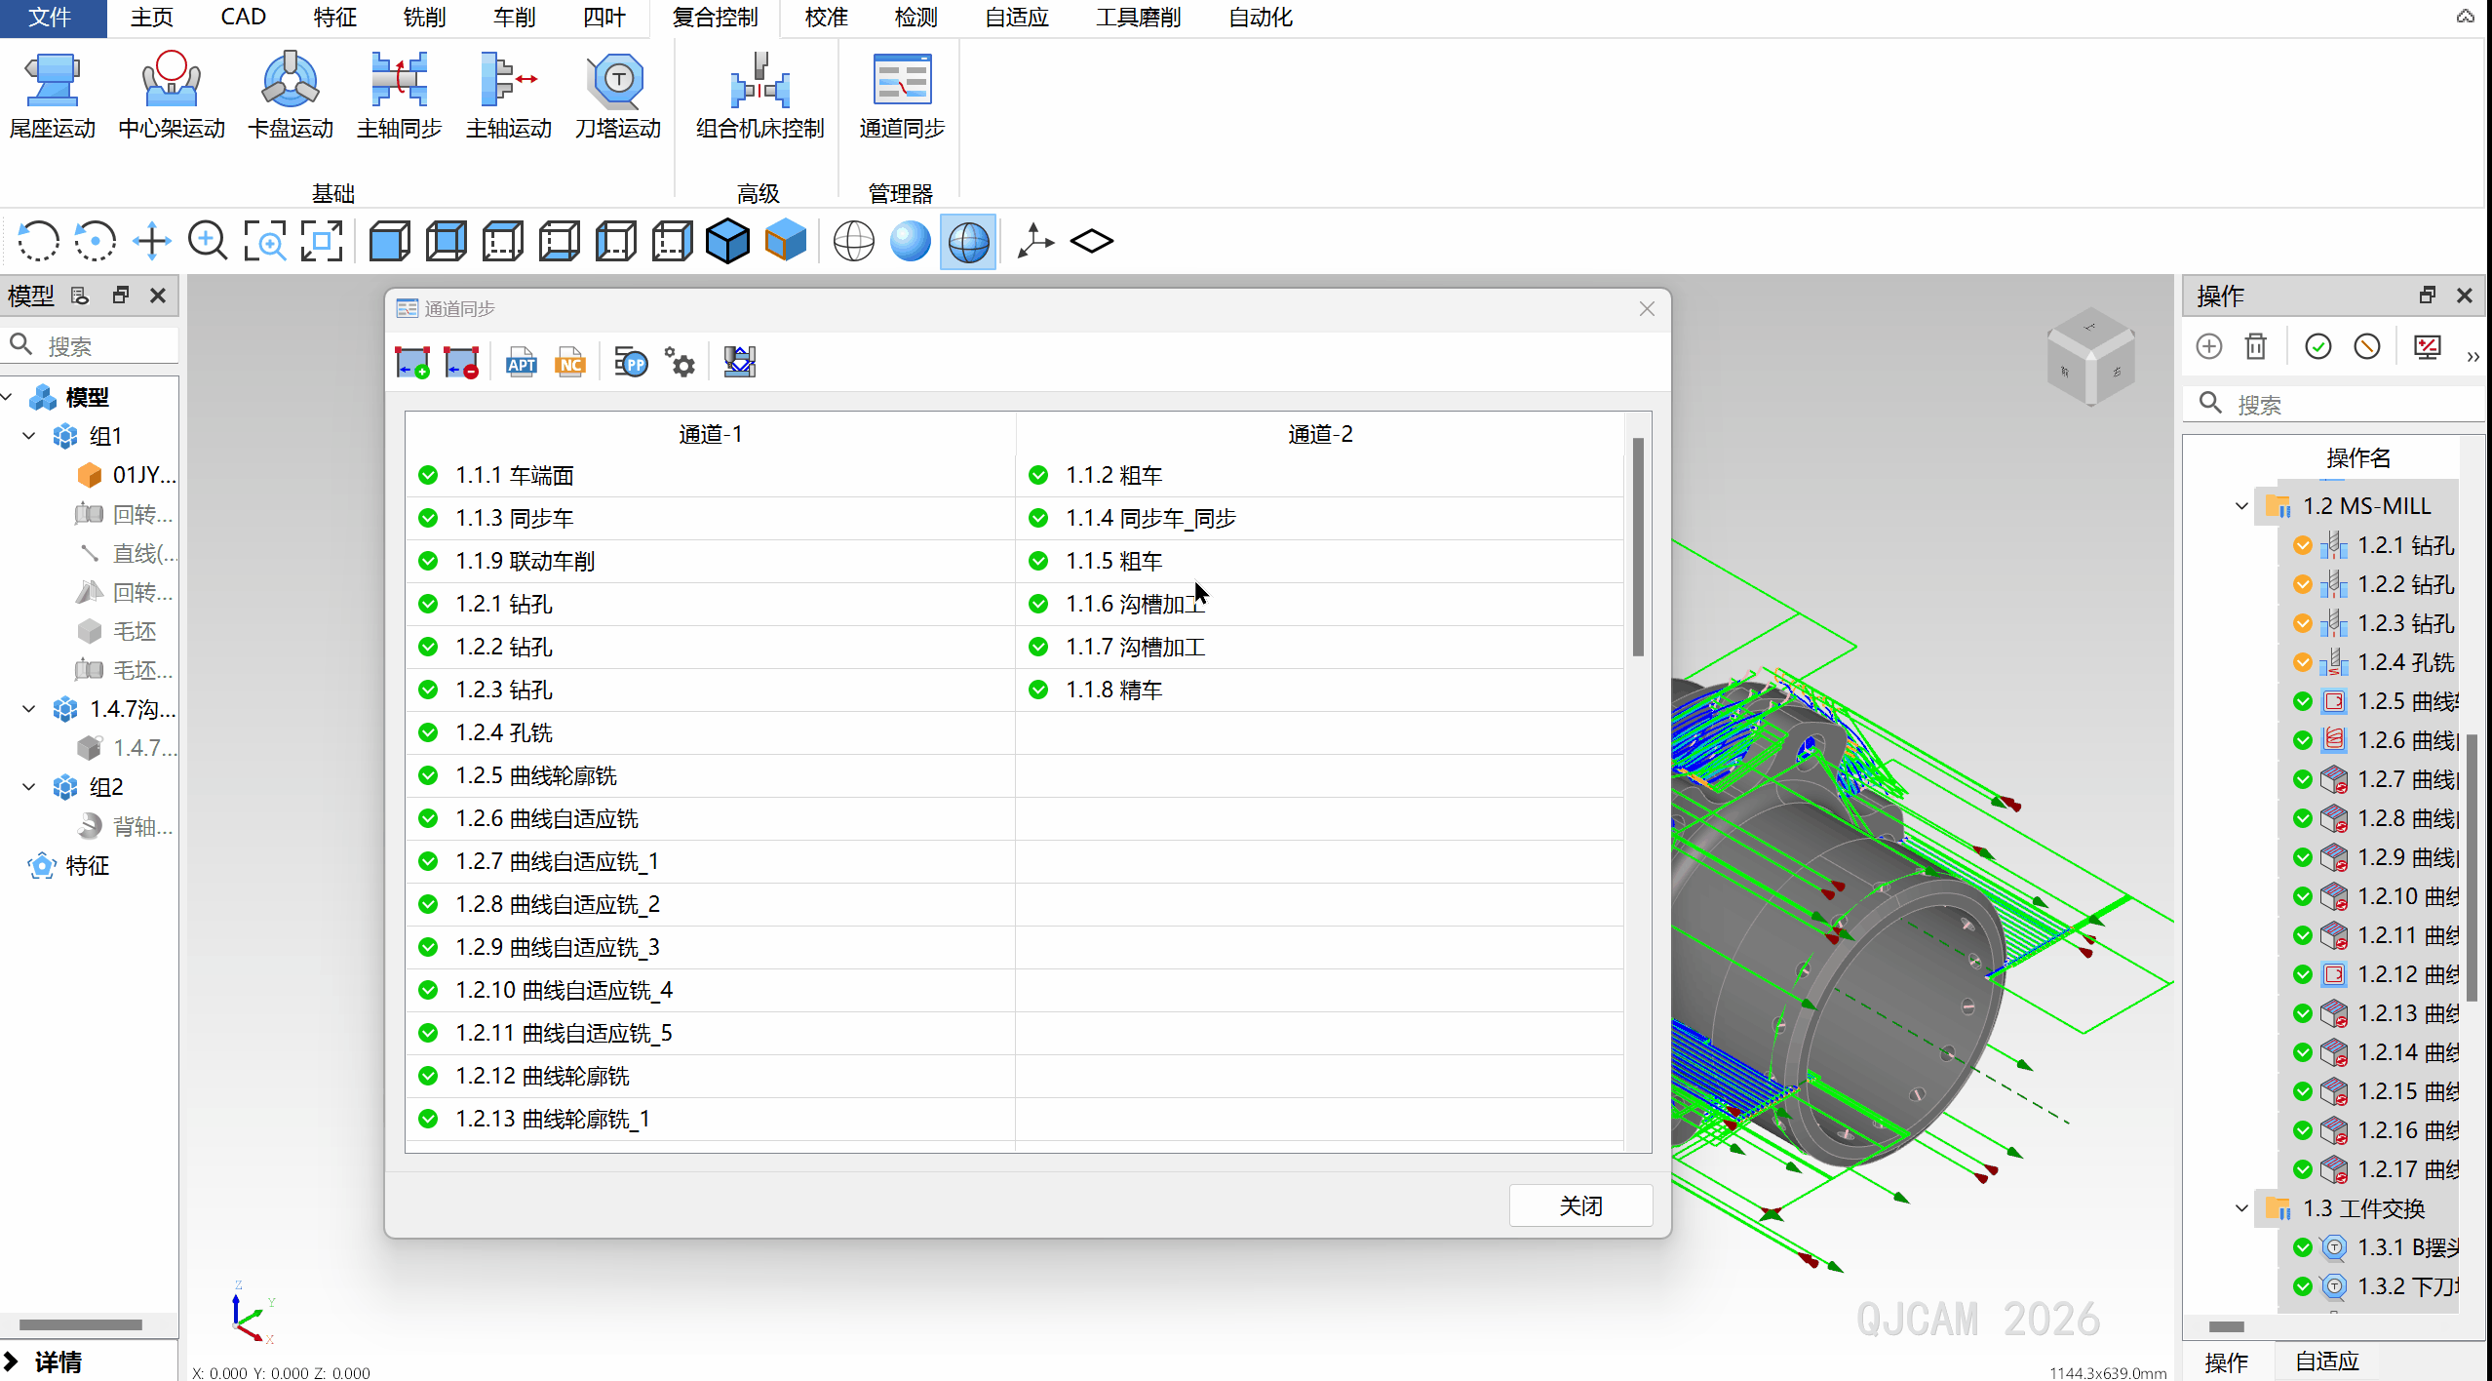Click the NC output icon in dialog

click(570, 363)
